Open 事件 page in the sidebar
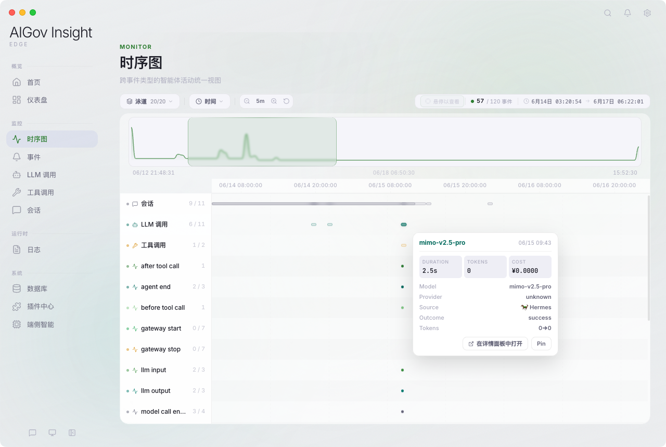The image size is (666, 447). (52, 157)
